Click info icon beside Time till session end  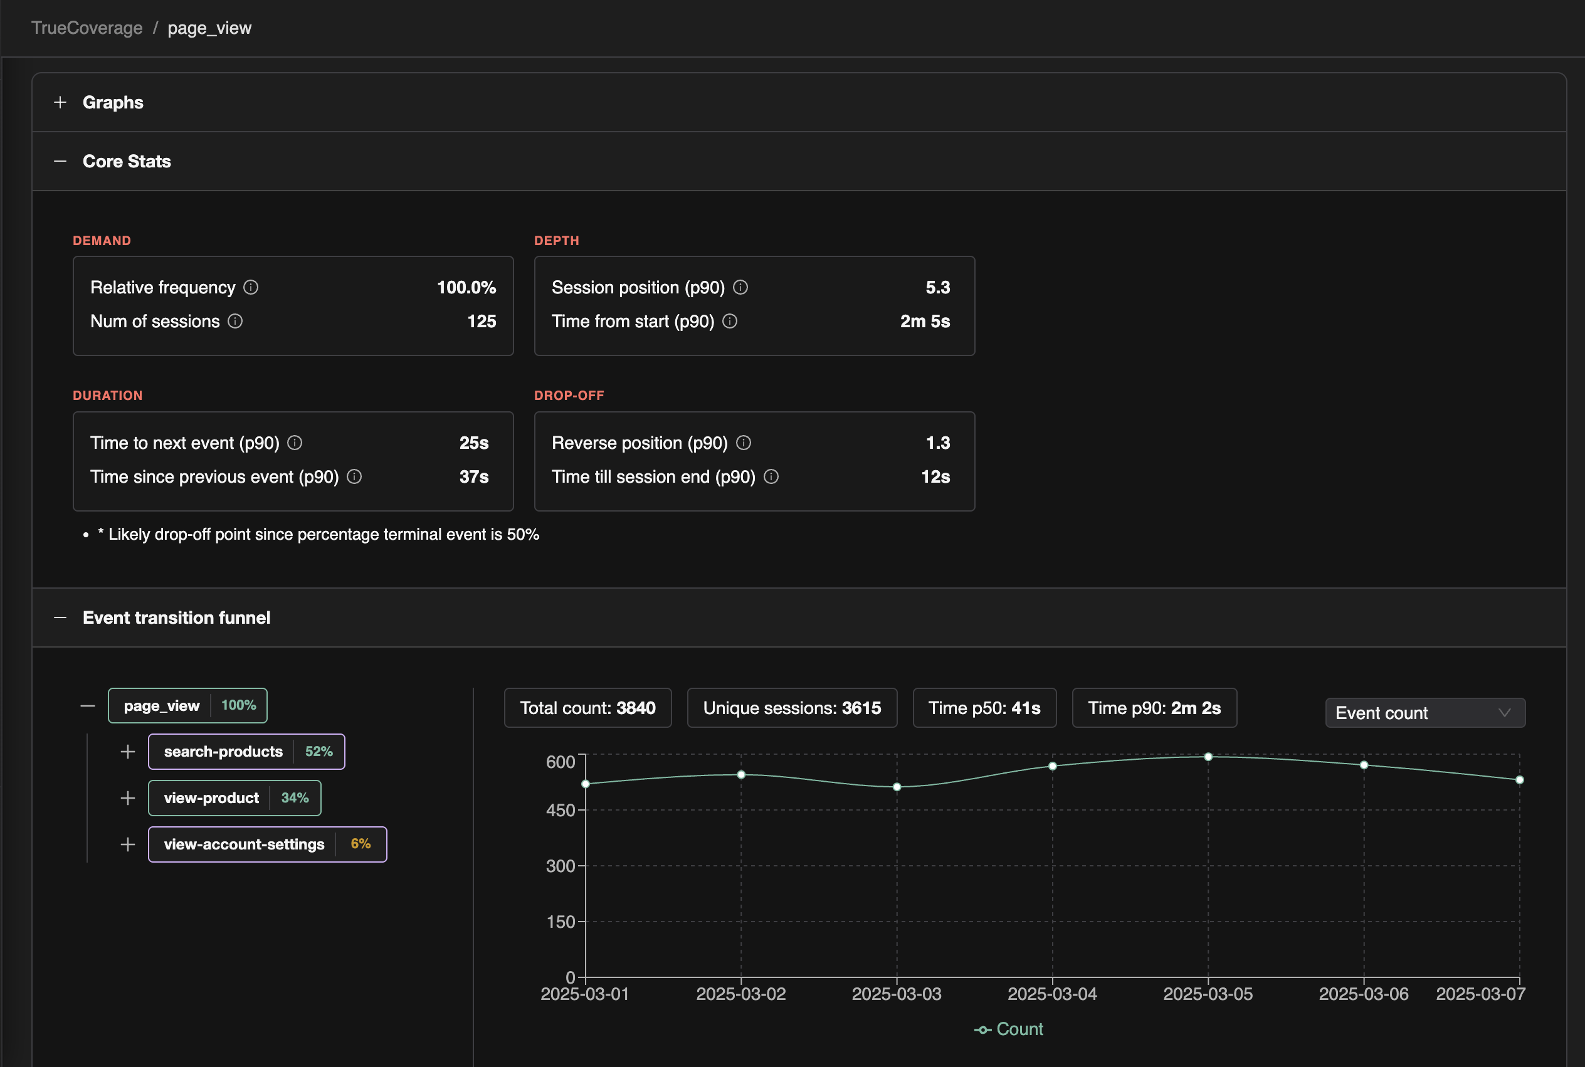click(771, 476)
